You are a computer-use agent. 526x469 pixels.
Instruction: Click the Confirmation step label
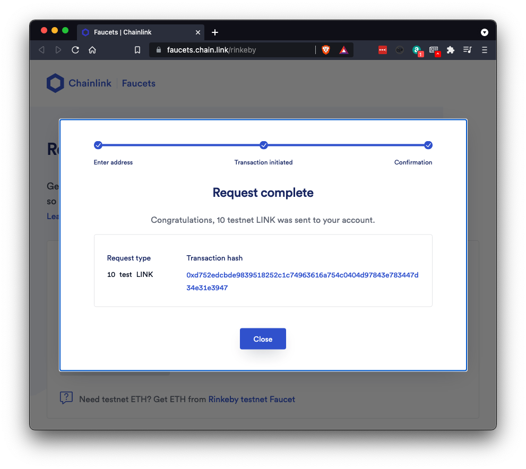413,162
